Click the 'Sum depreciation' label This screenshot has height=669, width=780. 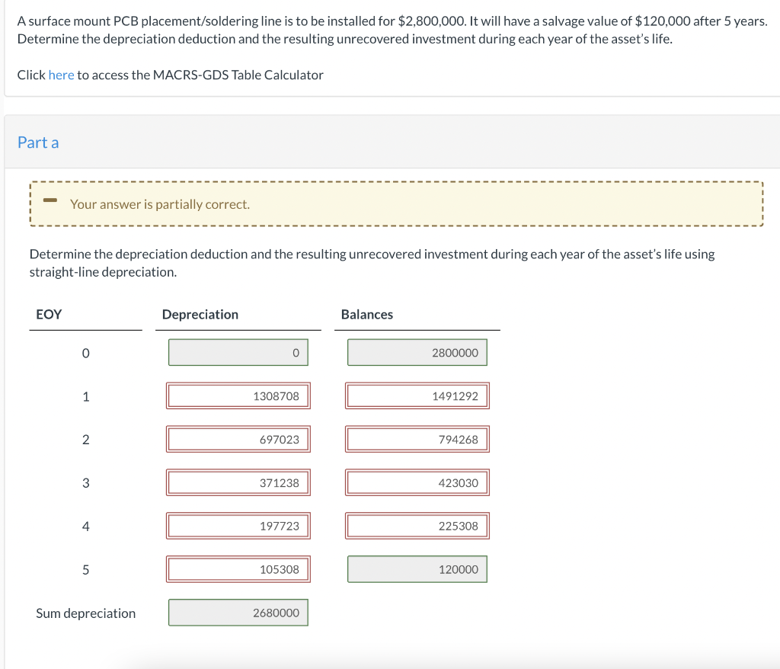[85, 613]
